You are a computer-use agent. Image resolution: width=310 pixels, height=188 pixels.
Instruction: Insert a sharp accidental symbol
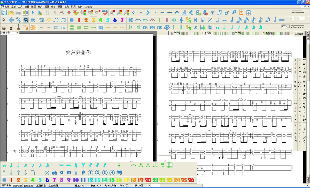click(196, 20)
